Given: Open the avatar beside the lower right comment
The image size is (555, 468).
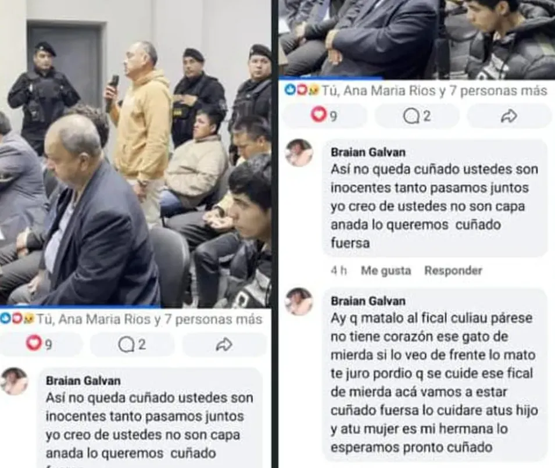Looking at the screenshot, I should pos(299,302).
